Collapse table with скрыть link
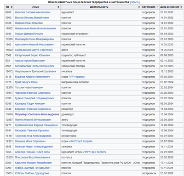 pos(135,2)
